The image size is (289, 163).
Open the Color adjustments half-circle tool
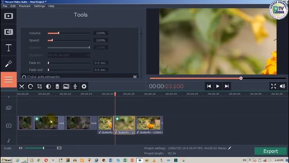tap(48, 86)
